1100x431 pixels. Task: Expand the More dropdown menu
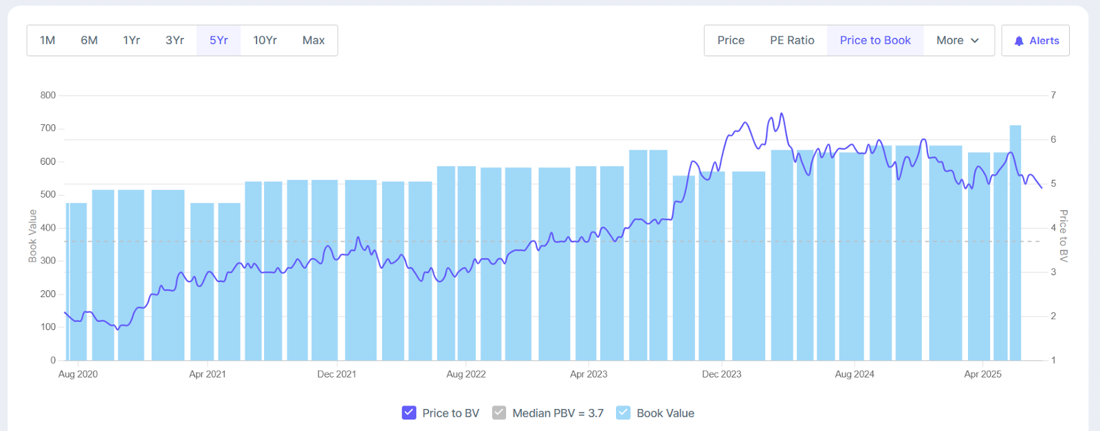point(957,40)
